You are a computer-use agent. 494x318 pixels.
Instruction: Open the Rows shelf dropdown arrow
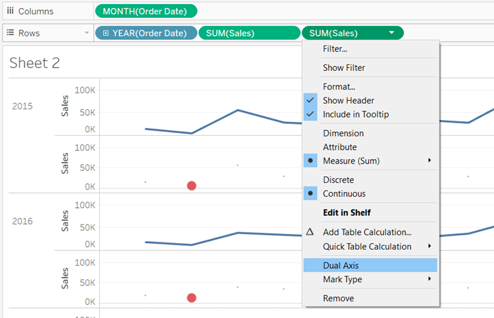[x=87, y=33]
